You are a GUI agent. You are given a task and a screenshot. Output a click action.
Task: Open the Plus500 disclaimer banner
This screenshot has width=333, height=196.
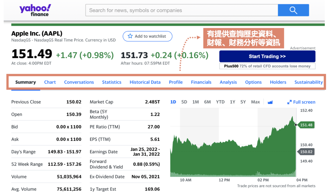click(267, 66)
